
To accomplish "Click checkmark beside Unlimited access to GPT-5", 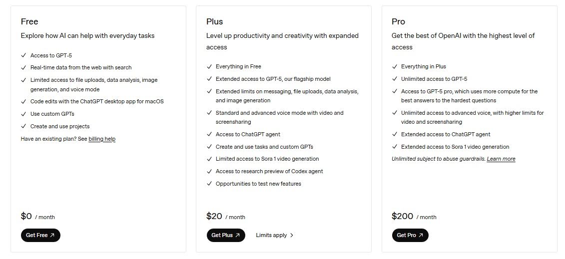I will click(395, 79).
